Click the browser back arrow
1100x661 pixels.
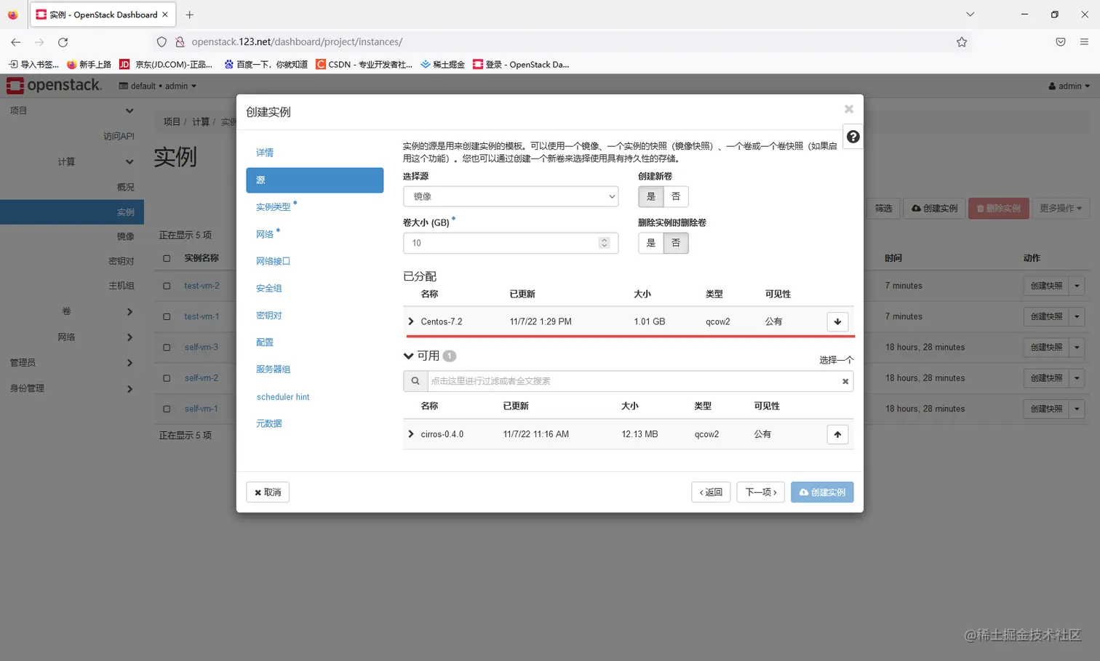click(16, 42)
